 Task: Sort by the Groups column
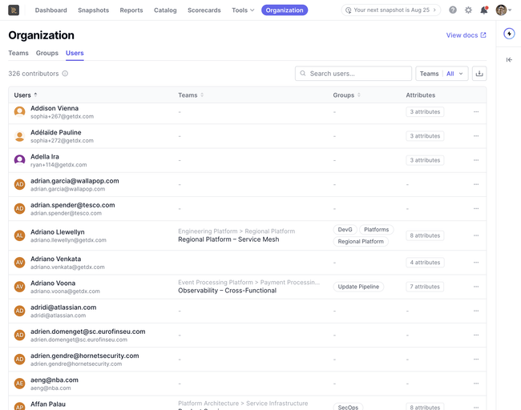[346, 95]
